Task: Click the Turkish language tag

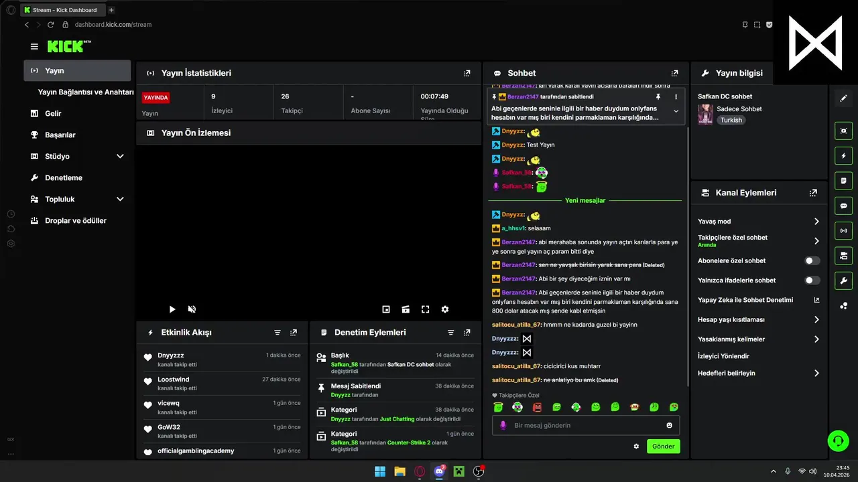Action: point(731,120)
